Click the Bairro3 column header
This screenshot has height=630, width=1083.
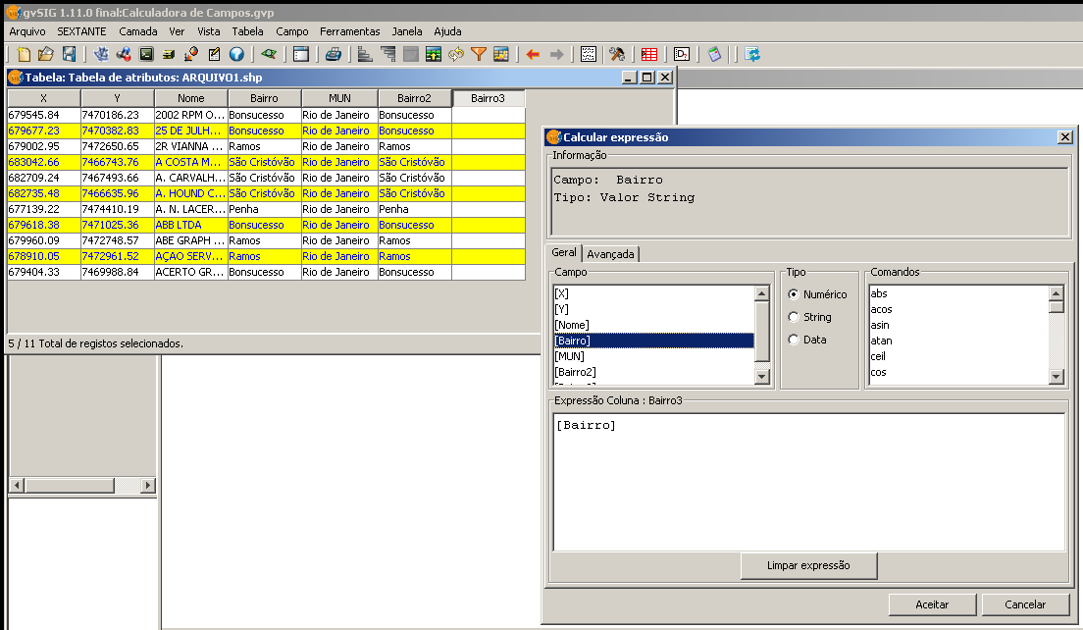tap(488, 98)
